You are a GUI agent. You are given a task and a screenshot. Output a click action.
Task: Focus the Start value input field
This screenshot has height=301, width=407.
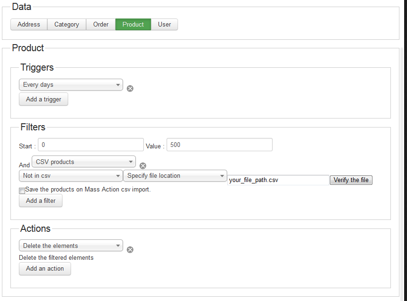click(91, 145)
